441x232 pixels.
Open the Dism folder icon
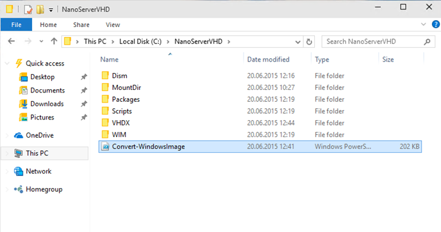(105, 75)
